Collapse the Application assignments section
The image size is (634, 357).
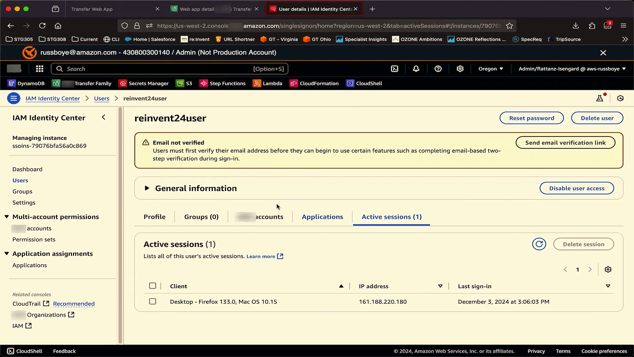click(x=7, y=254)
